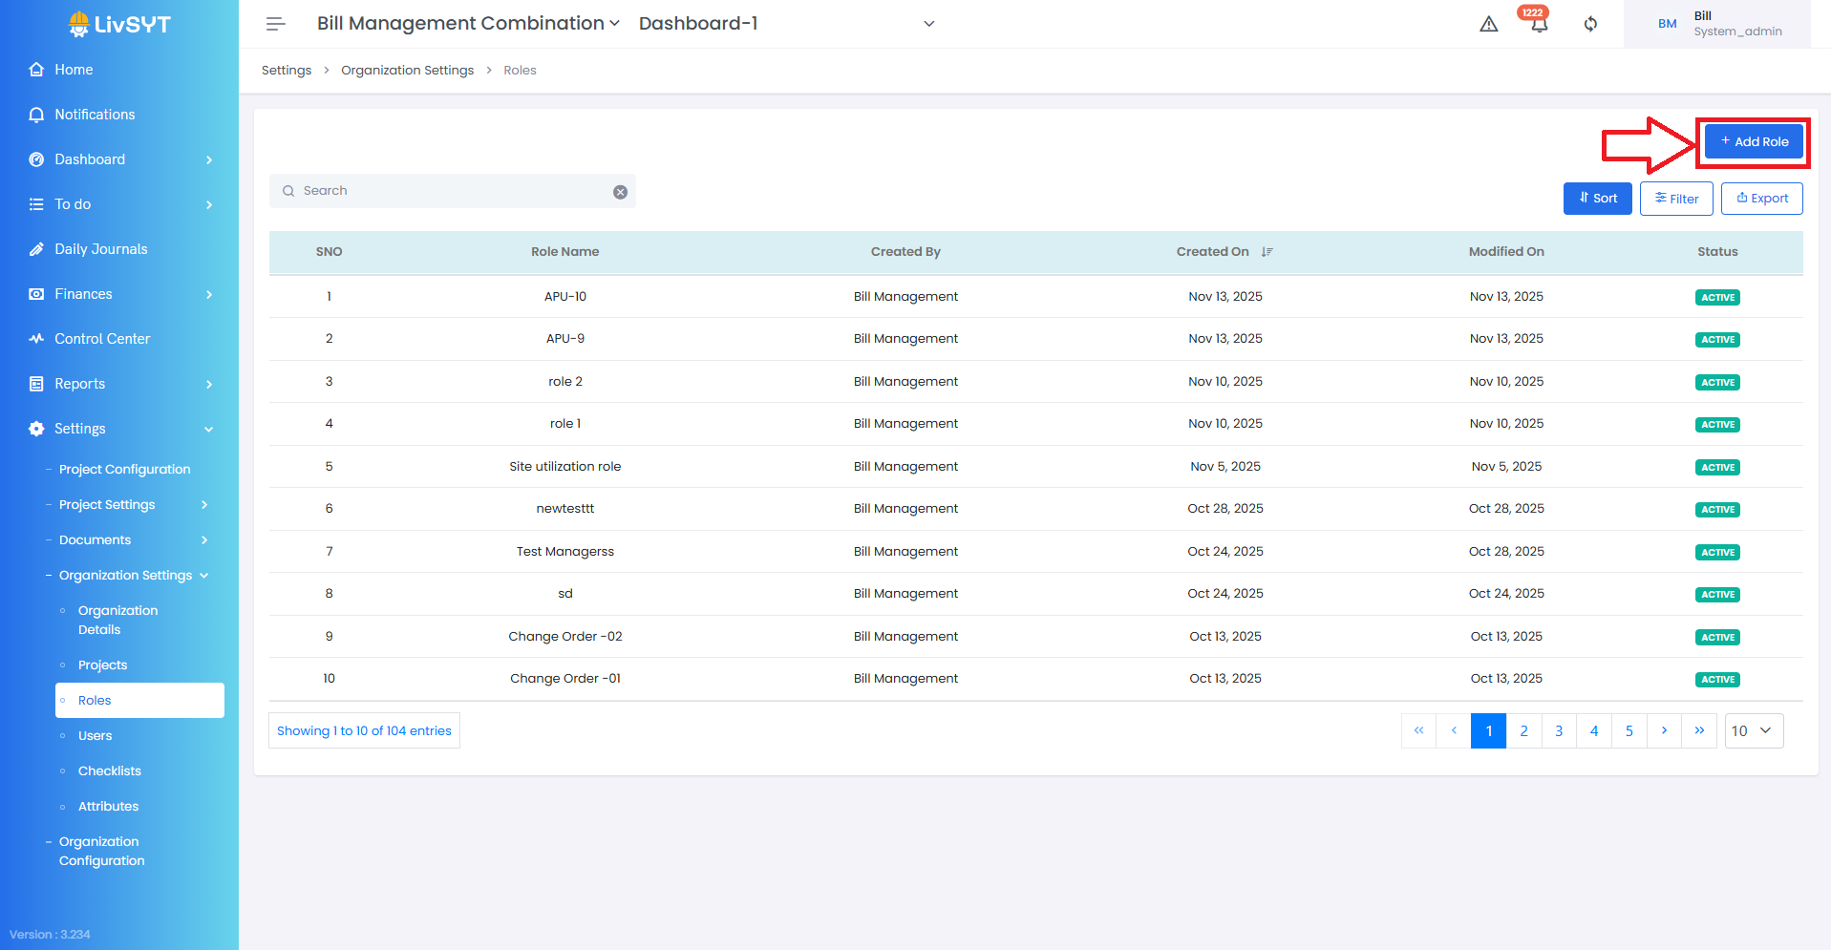This screenshot has height=950, width=1831.
Task: Open notifications bell with 1222 badge
Action: [1538, 24]
